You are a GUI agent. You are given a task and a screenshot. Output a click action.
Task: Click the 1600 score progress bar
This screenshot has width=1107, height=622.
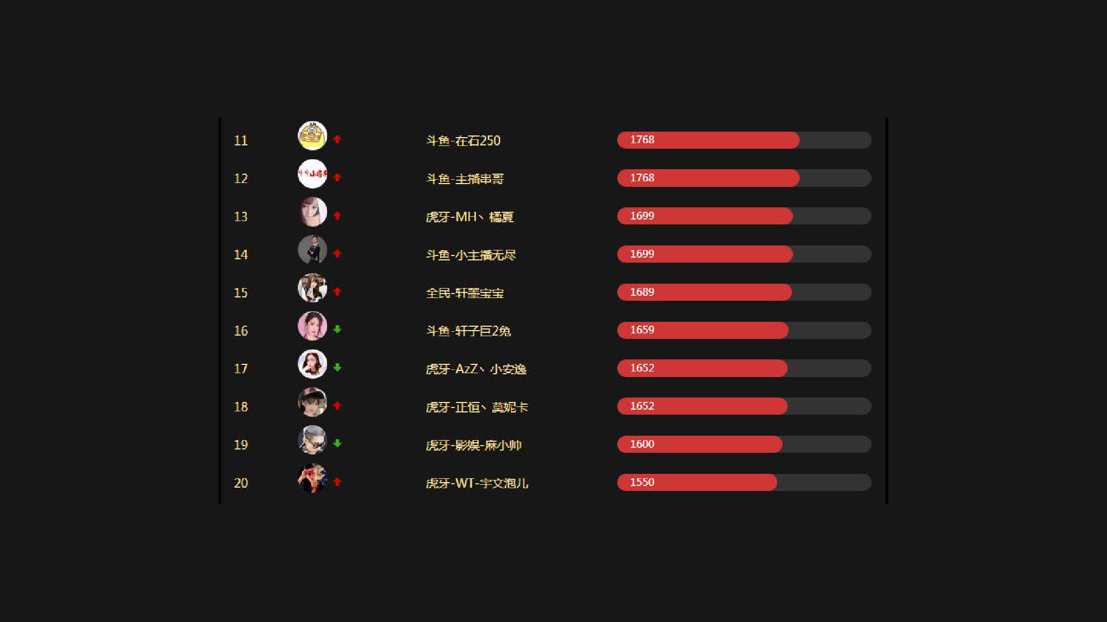coord(700,444)
